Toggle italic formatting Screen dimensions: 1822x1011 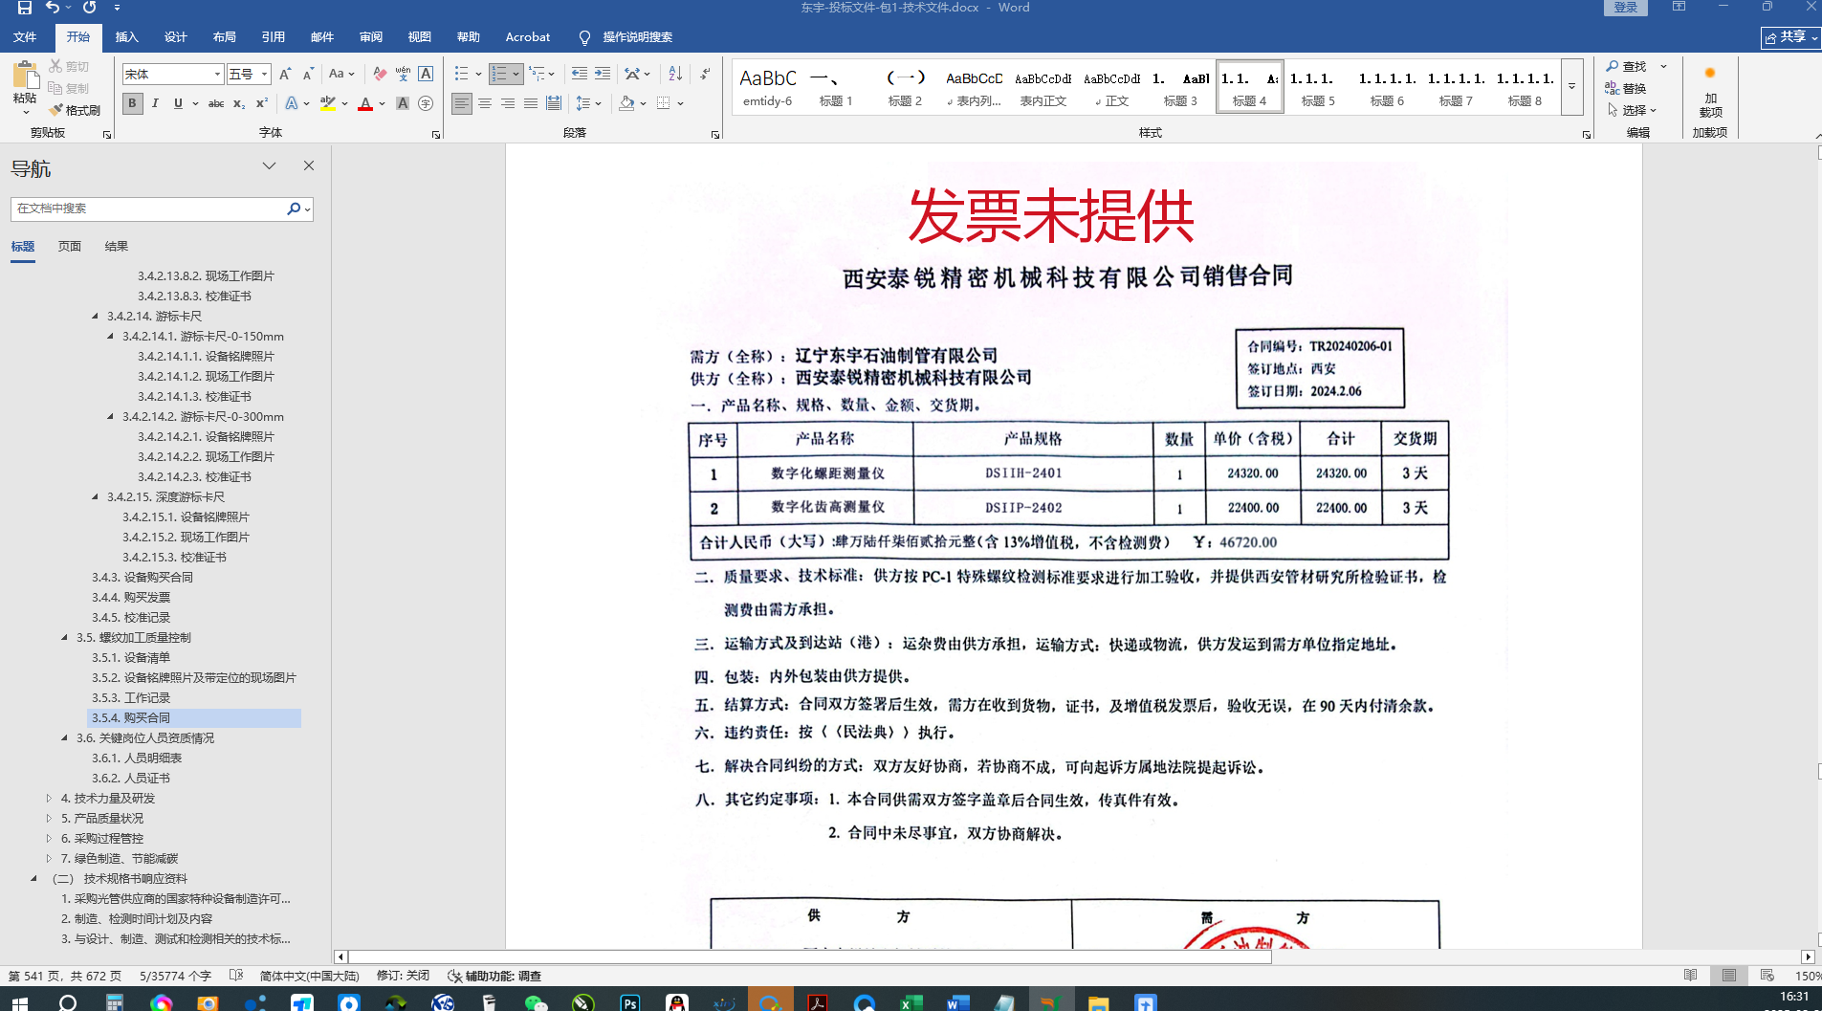(155, 103)
